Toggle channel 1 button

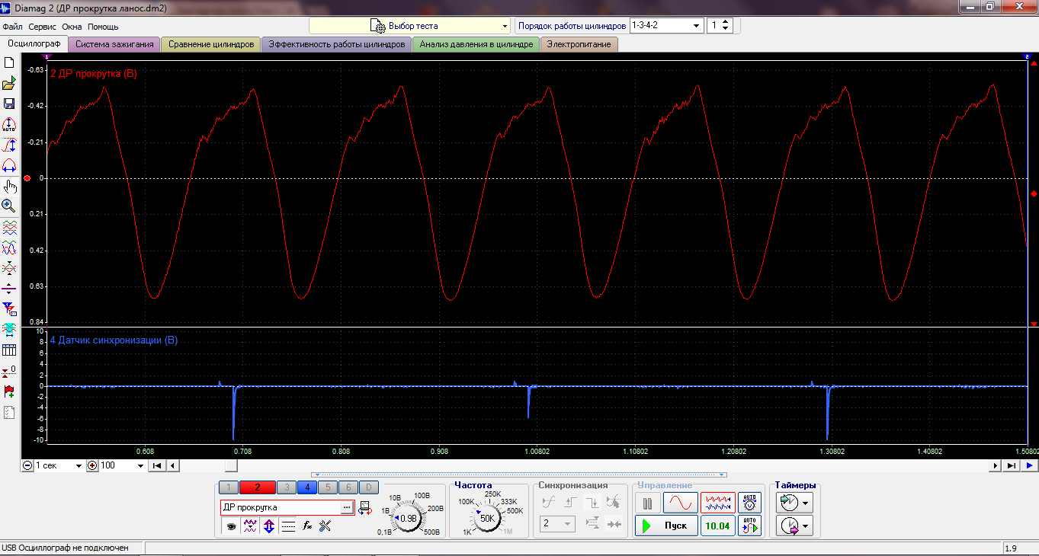pyautogui.click(x=228, y=487)
